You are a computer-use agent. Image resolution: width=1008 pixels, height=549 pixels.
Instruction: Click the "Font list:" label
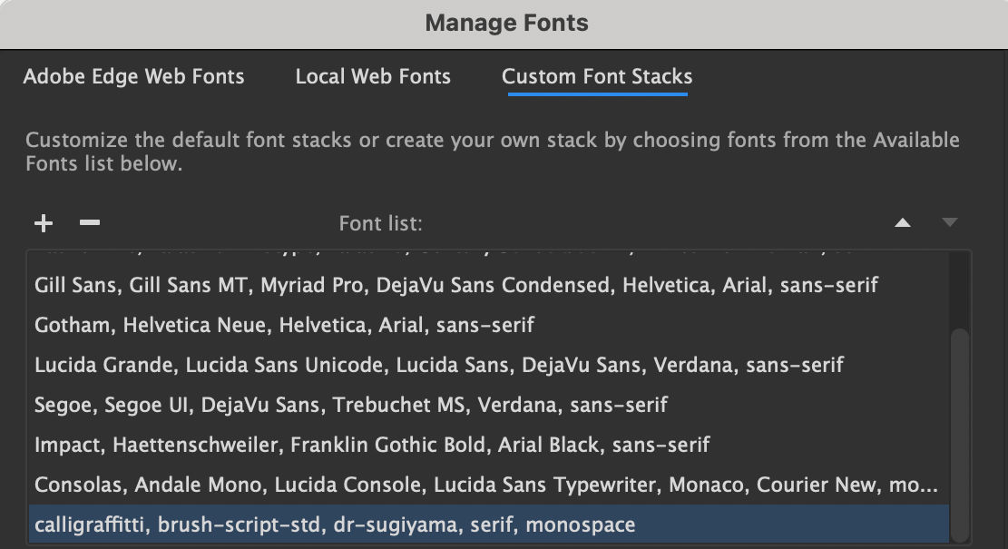coord(380,223)
